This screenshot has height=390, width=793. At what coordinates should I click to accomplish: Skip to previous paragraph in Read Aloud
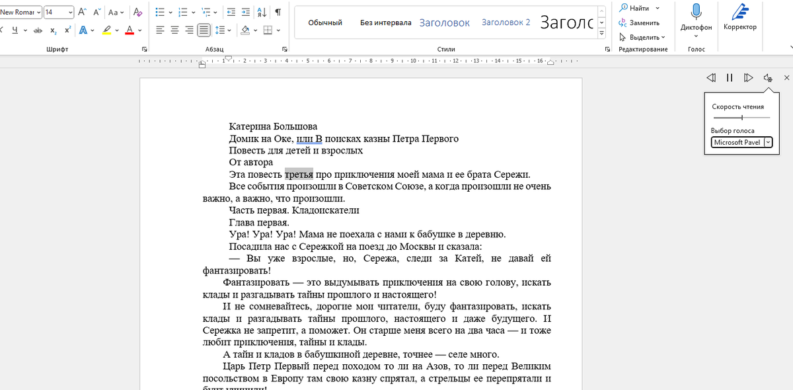point(711,78)
